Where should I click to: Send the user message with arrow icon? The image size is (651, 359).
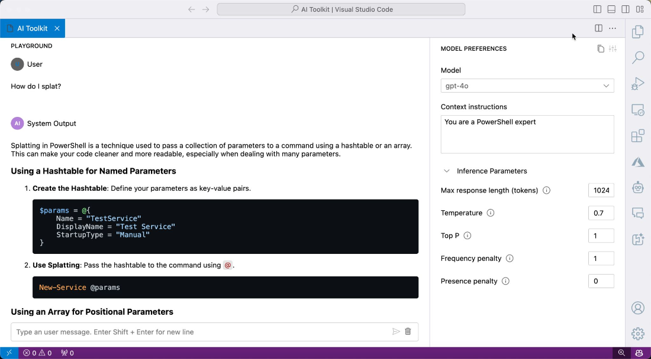pos(396,332)
